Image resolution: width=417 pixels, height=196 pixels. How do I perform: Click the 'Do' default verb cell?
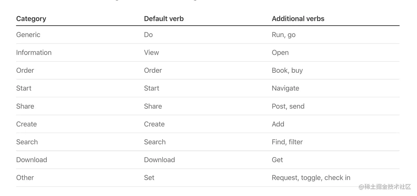pyautogui.click(x=148, y=35)
